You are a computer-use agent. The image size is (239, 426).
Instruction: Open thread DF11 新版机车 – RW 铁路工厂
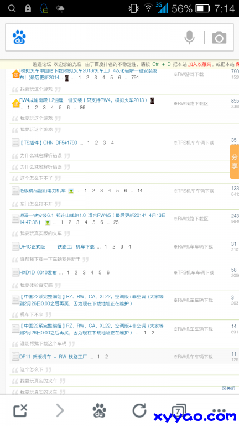click(x=53, y=357)
